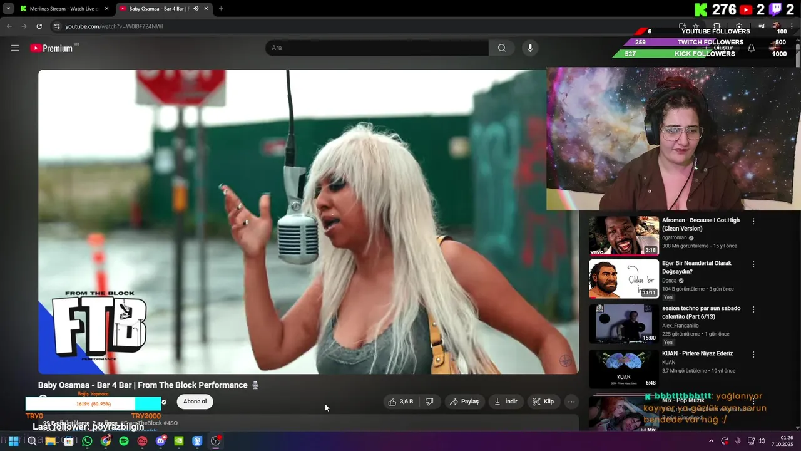Play the video in the player
The height and width of the screenshot is (451, 801).
(308, 222)
